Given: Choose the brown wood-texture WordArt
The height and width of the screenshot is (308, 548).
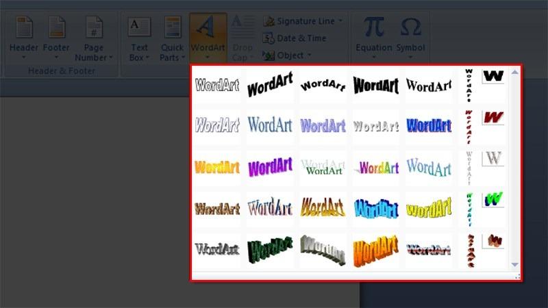Looking at the screenshot, I should point(217,208).
